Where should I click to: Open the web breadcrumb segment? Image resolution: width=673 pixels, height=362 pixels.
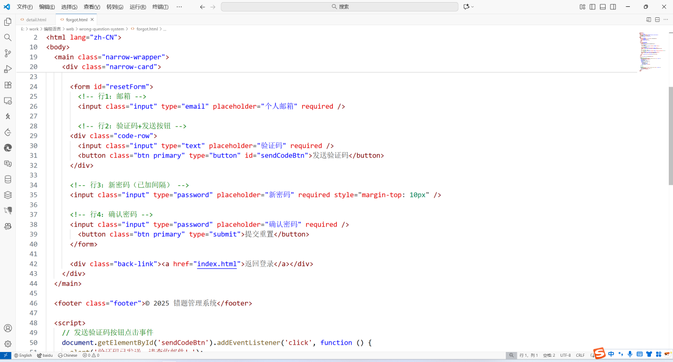(70, 29)
